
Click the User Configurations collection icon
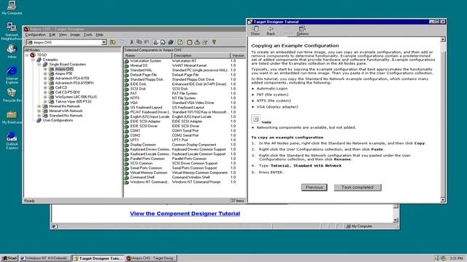click(x=39, y=120)
